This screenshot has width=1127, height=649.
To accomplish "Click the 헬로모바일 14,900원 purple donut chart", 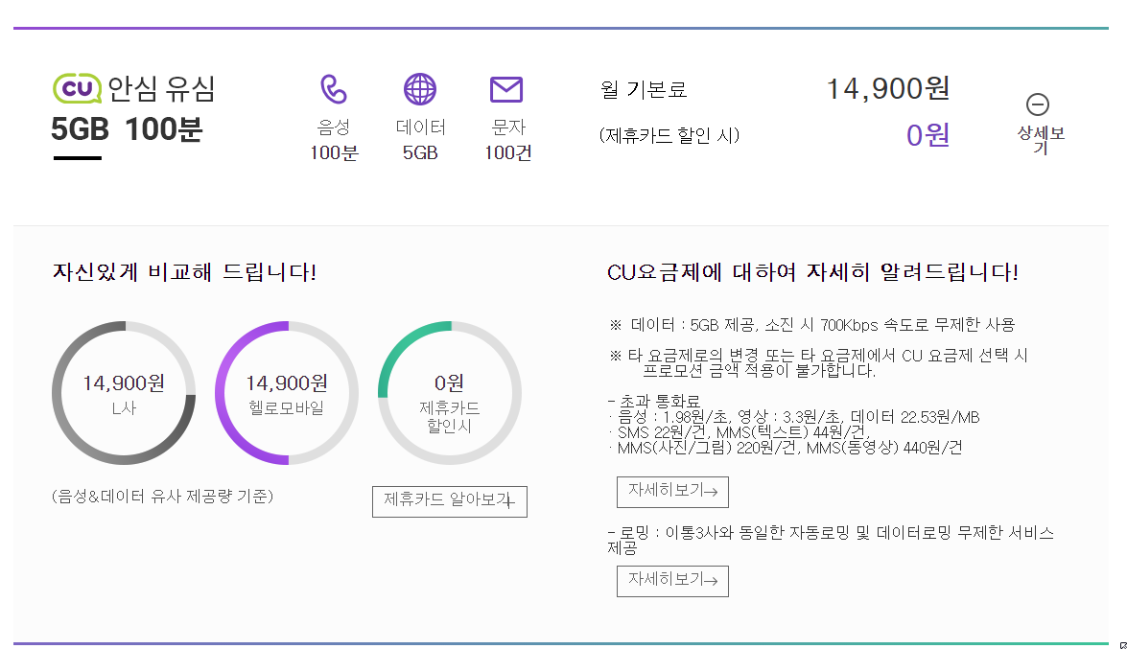I will click(x=287, y=393).
